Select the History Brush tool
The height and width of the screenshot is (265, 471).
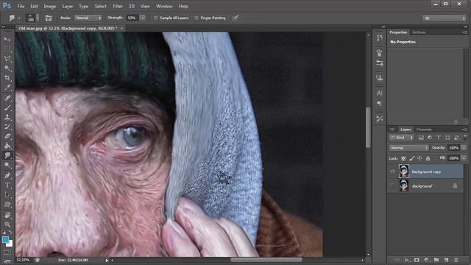[7, 127]
